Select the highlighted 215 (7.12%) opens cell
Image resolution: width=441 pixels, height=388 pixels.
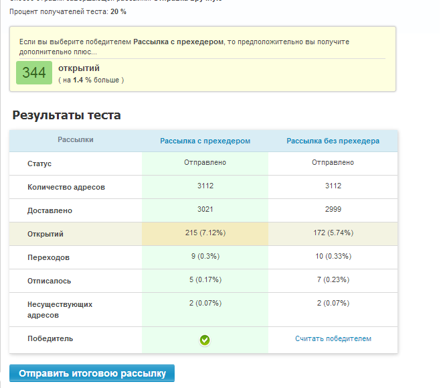[205, 233]
